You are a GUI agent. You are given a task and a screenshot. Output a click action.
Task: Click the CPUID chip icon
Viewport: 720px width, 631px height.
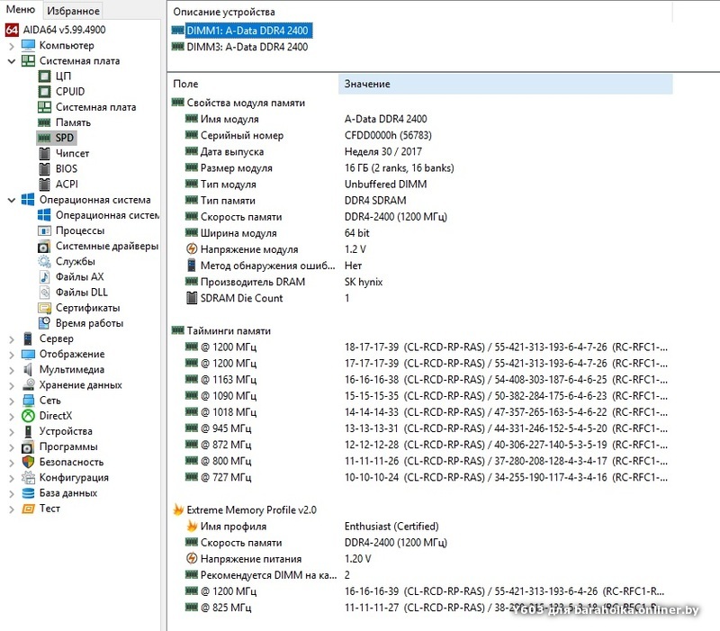tap(44, 92)
